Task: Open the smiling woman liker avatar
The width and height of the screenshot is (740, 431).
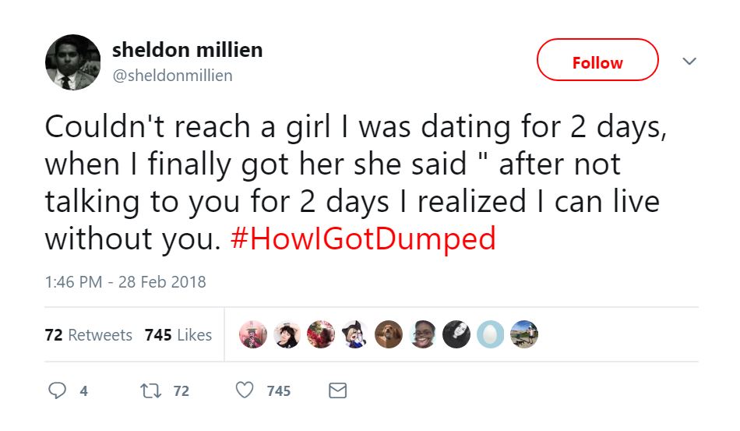Action: pyautogui.click(x=423, y=334)
